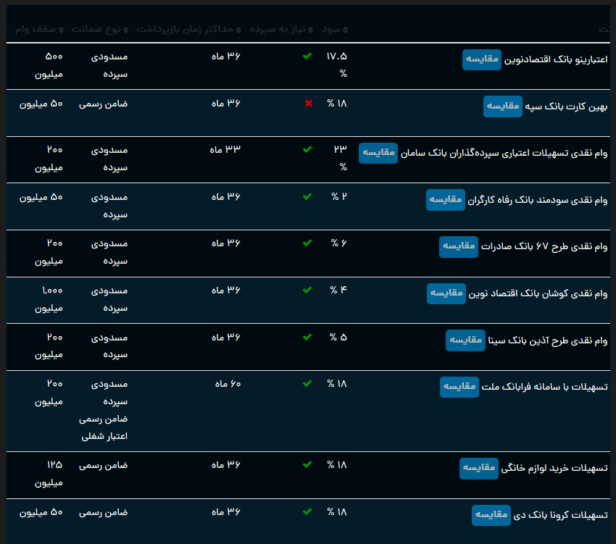The image size is (616, 544).
Task: Click green checkmark in فرابانک ملت row
Action: [x=307, y=383]
